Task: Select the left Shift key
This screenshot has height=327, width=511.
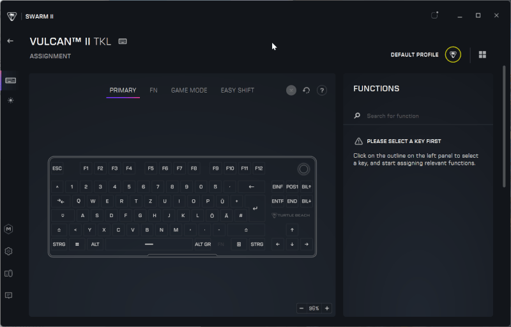Action: click(x=59, y=230)
